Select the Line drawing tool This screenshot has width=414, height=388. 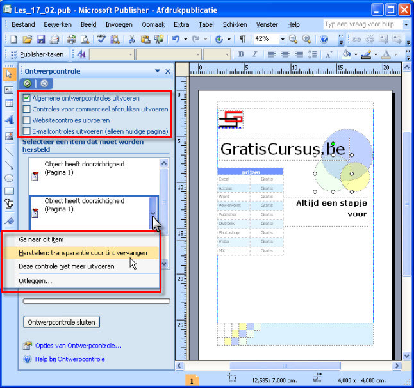click(x=9, y=152)
